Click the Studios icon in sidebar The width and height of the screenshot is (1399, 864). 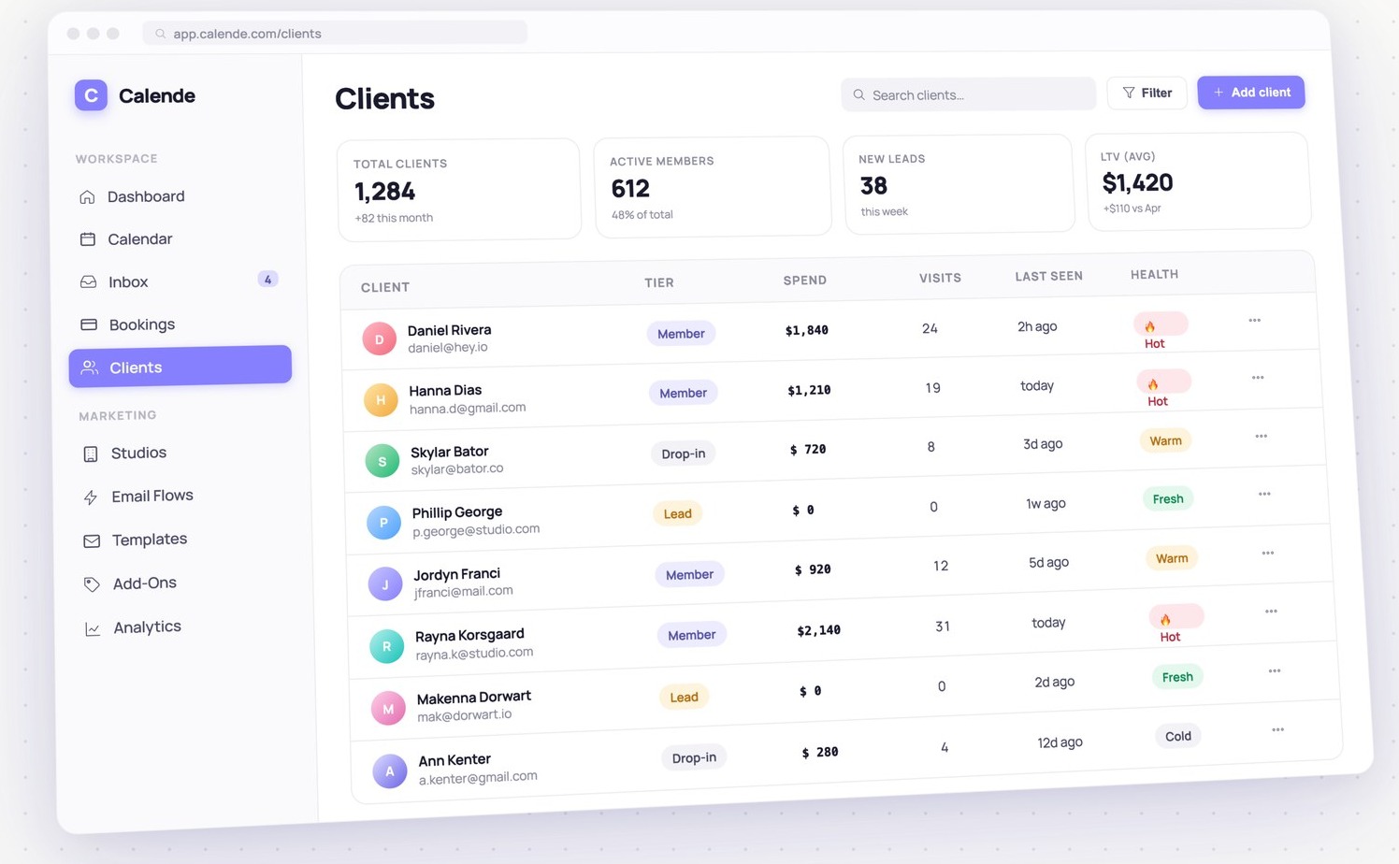pyautogui.click(x=91, y=454)
